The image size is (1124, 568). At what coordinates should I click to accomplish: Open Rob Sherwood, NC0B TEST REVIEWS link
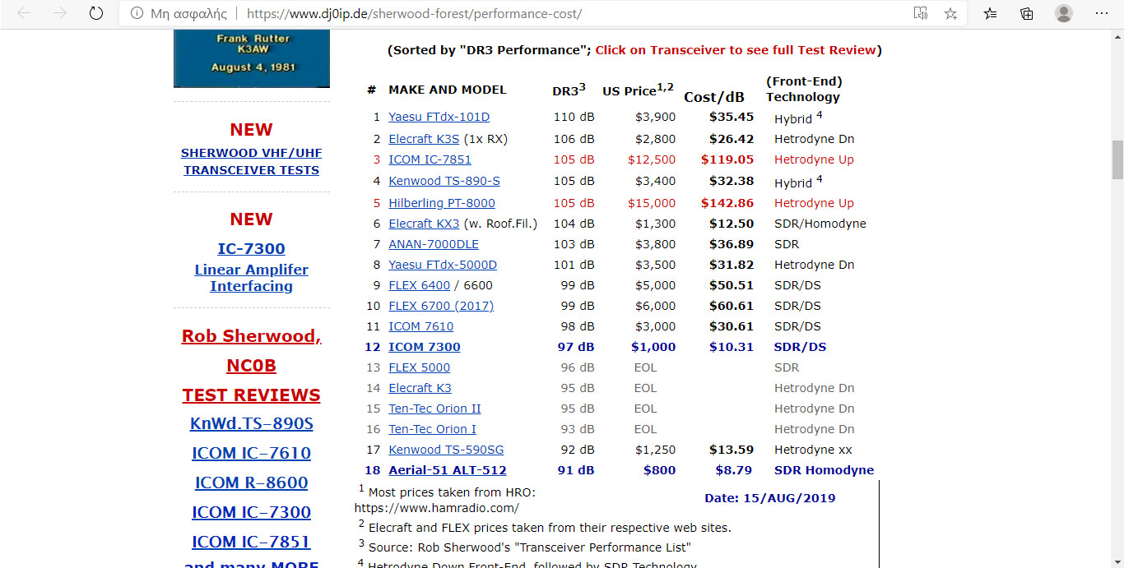tap(251, 366)
